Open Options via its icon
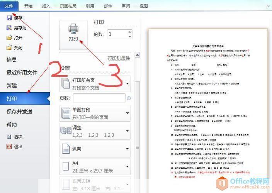Image resolution: width=272 pixels, height=193 pixels. [9, 136]
